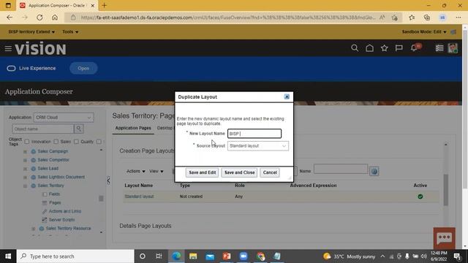
Task: Click the Name filter input field
Action: [341, 169]
